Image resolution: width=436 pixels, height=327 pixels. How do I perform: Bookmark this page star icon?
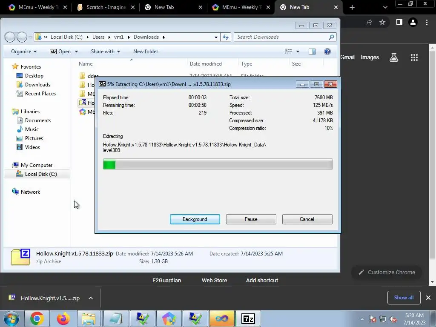click(x=382, y=22)
